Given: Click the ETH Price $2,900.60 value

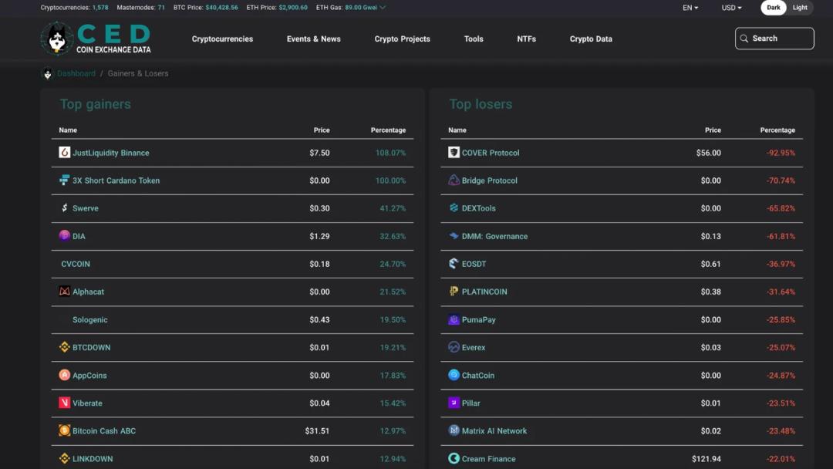Looking at the screenshot, I should coord(293,8).
